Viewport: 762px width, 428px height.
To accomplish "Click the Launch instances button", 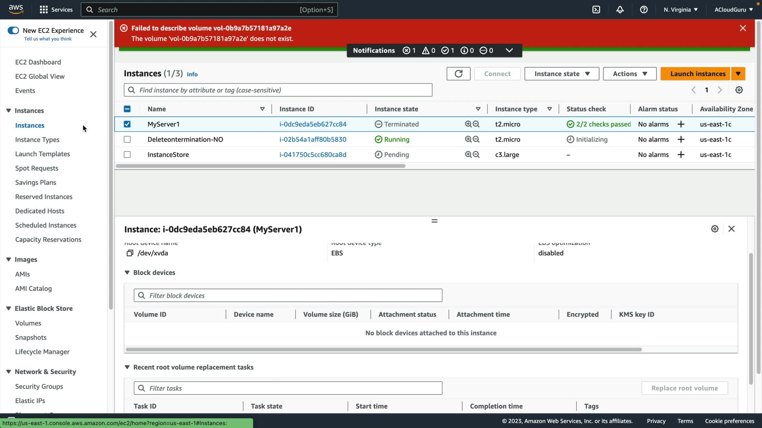I will 697,74.
